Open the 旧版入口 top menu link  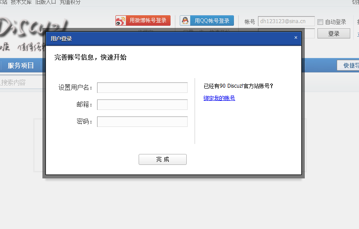point(45,2)
